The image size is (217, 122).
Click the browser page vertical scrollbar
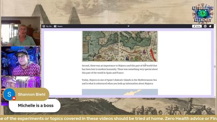[x=215, y=61]
